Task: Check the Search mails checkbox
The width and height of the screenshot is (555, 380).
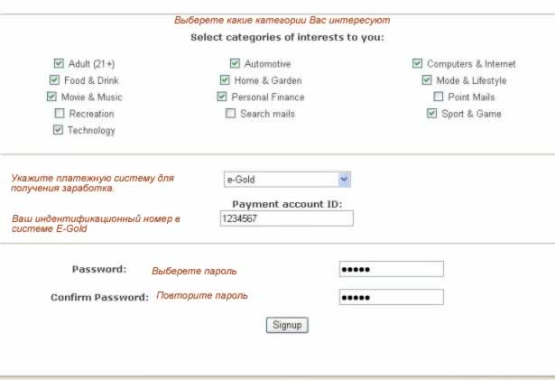Action: (x=230, y=114)
